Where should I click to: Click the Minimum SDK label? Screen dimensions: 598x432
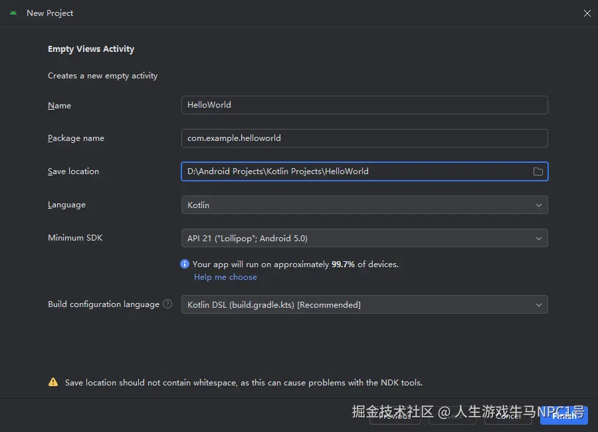(75, 238)
